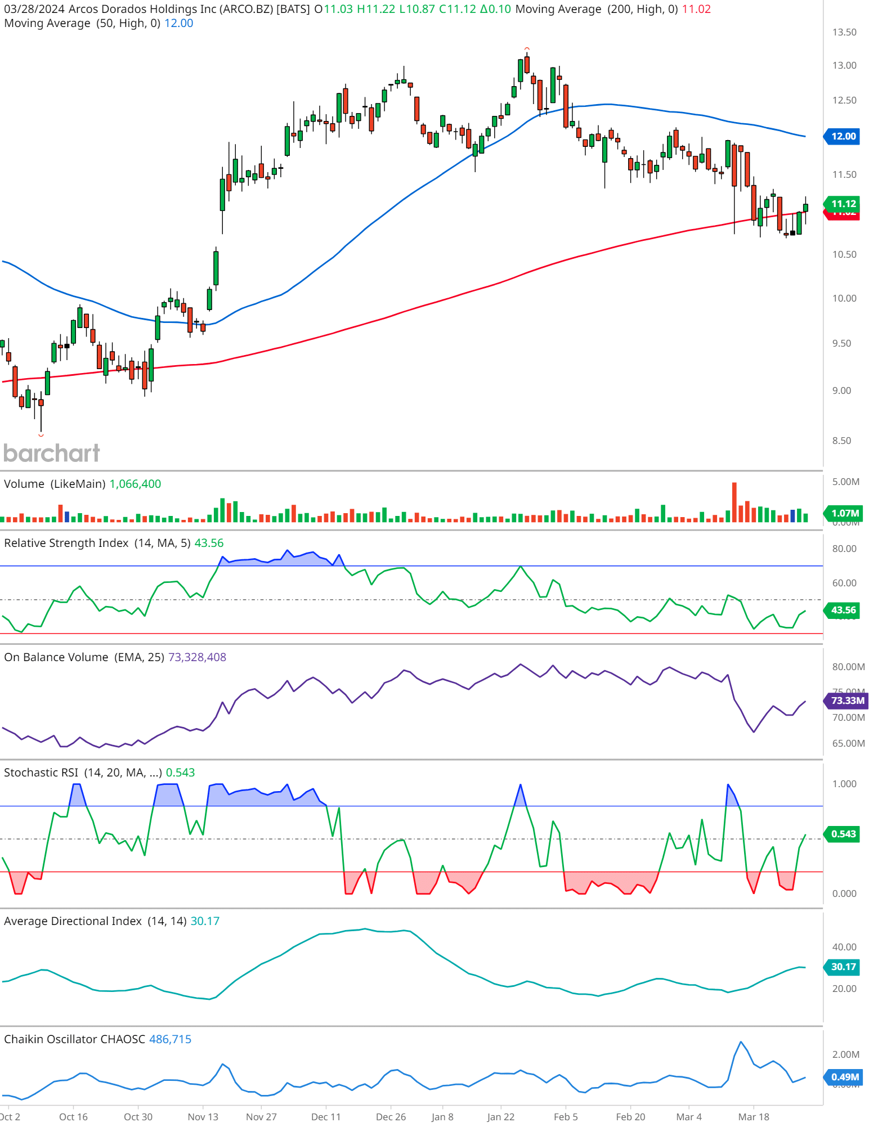Click the 80.00 RSI axis label
Viewport: 869px width, 1127px height.
[x=844, y=549]
